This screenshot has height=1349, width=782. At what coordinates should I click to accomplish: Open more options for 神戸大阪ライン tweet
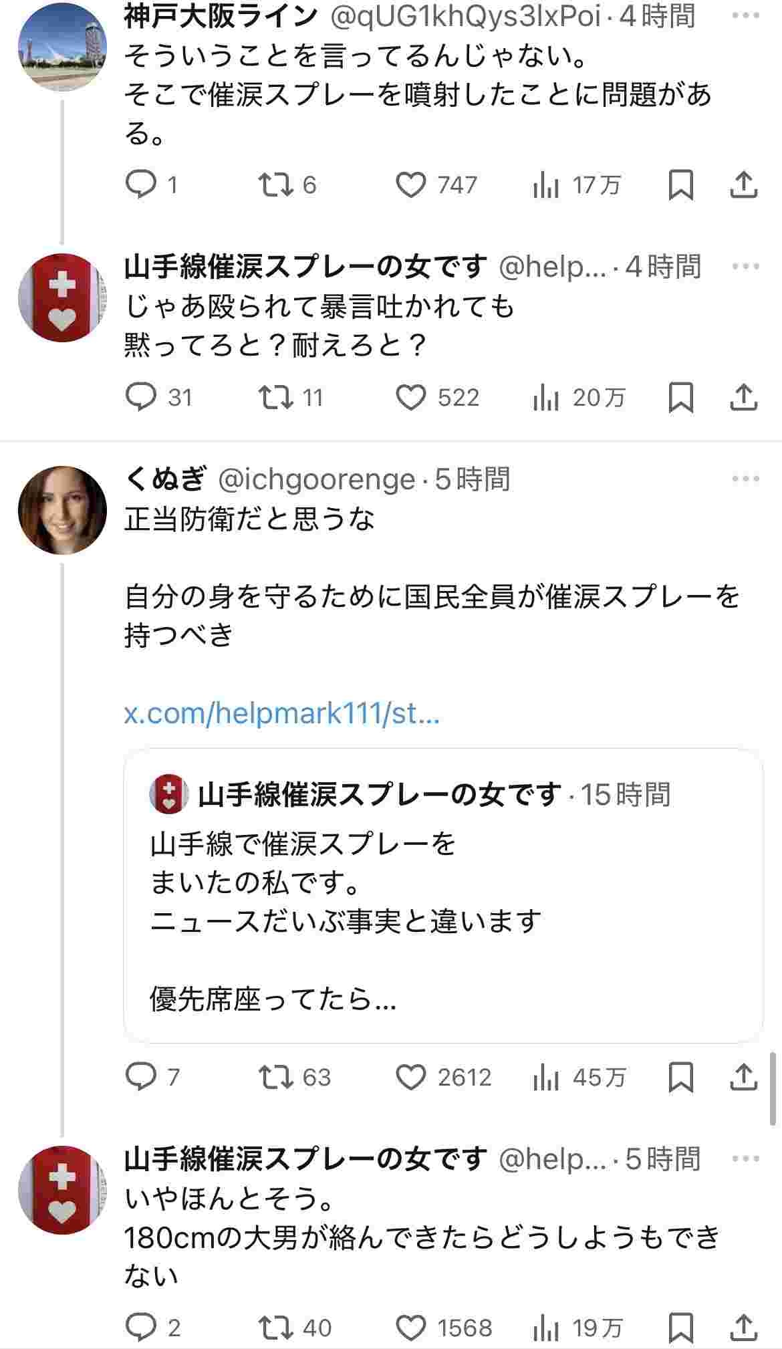click(x=745, y=15)
